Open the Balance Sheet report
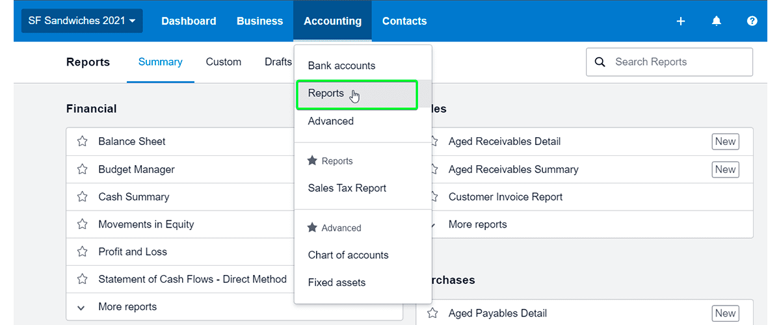Viewport: 781px width, 325px height. 132,141
